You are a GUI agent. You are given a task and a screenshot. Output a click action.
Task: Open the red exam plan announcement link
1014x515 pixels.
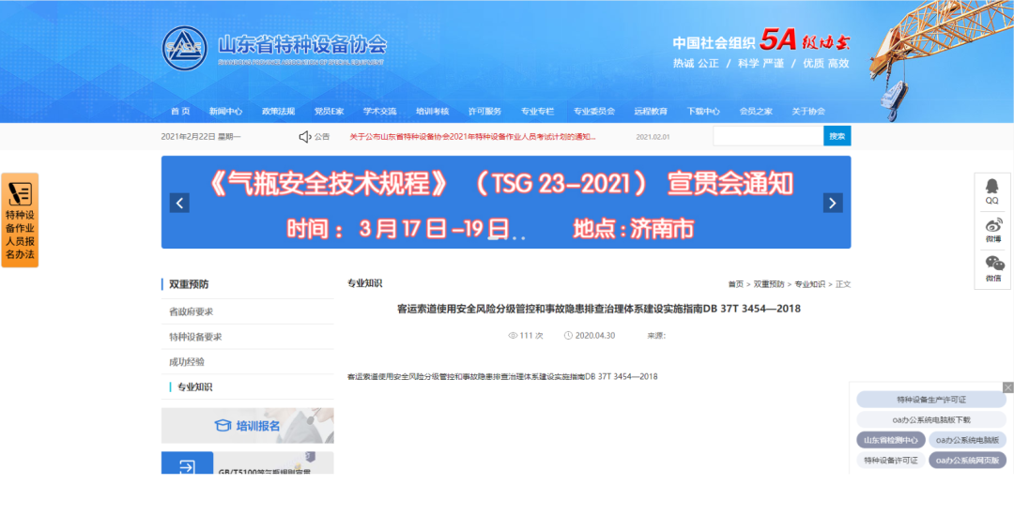(472, 137)
